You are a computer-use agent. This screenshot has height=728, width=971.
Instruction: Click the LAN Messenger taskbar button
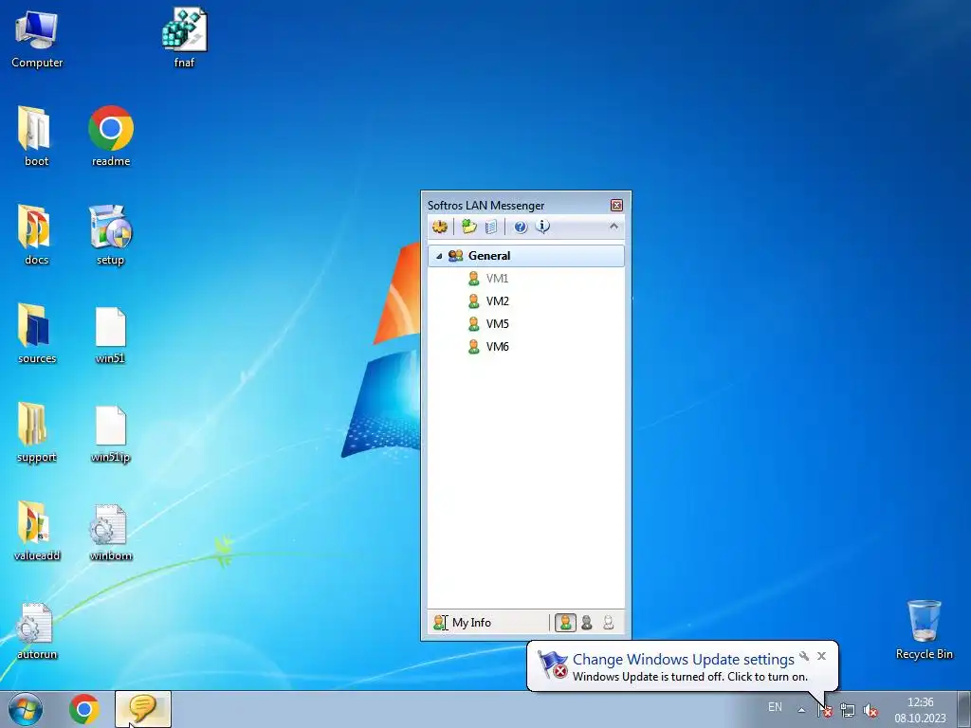(143, 709)
